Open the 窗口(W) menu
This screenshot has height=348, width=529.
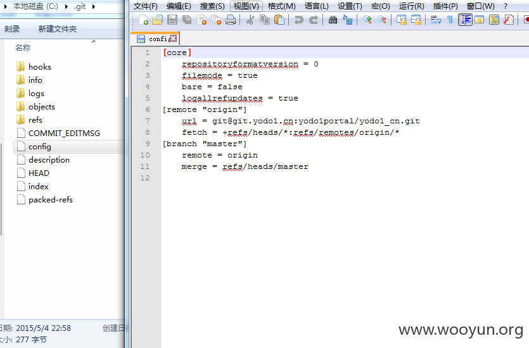coord(480,6)
